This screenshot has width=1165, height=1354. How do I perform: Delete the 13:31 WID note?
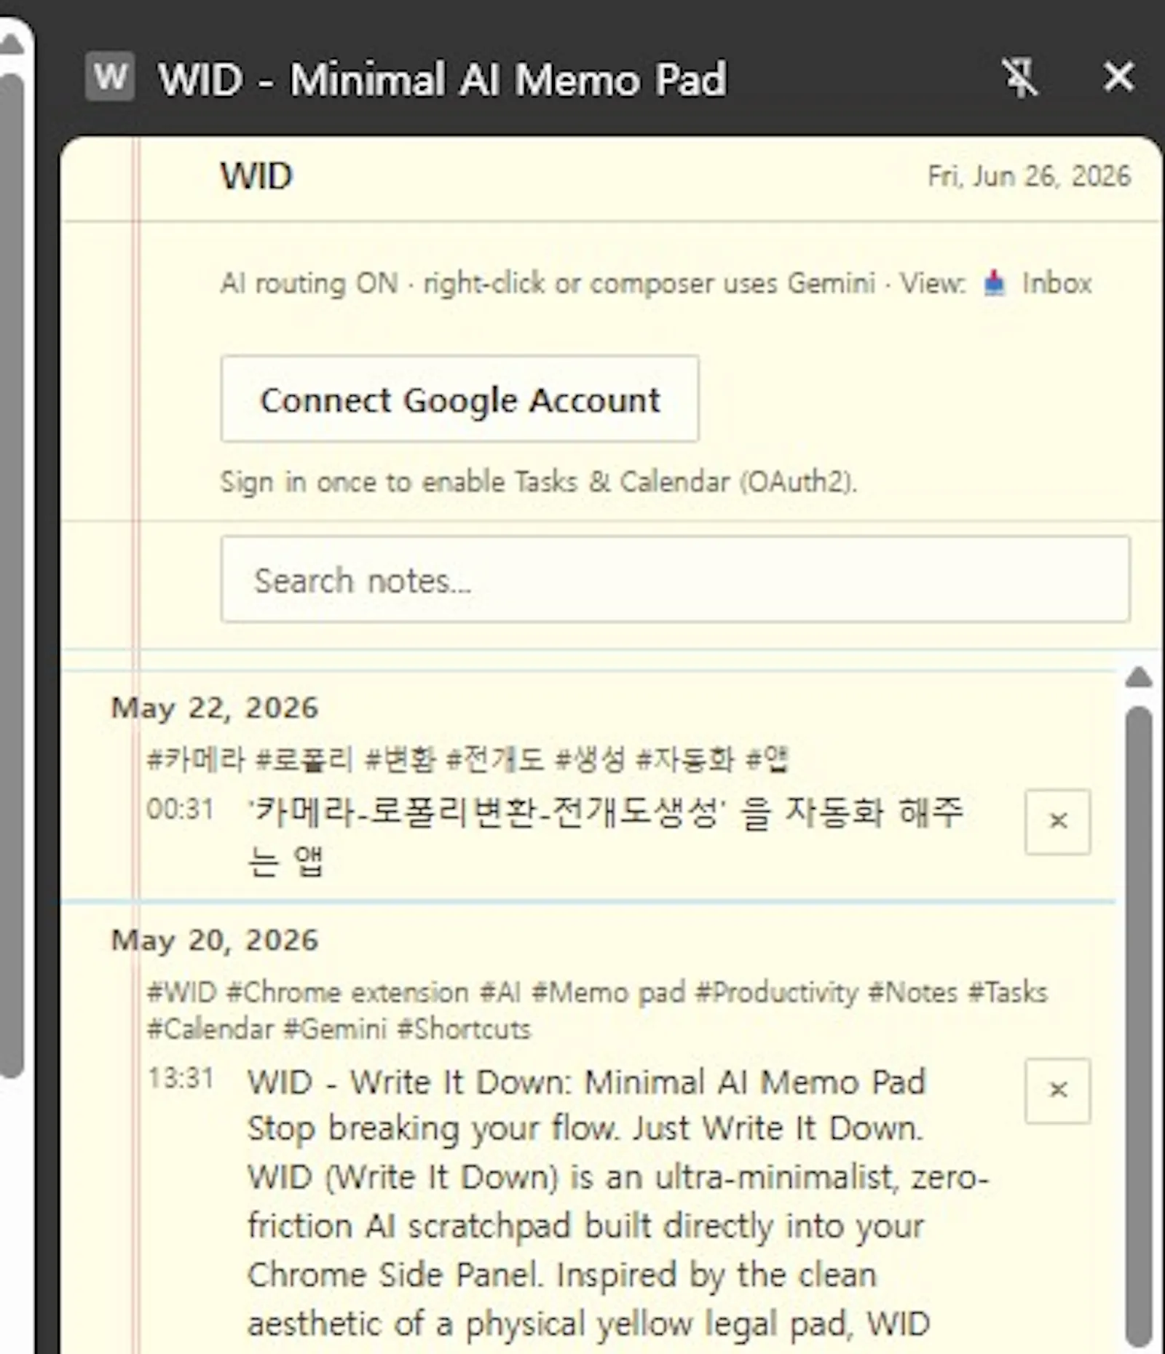pyautogui.click(x=1058, y=1090)
